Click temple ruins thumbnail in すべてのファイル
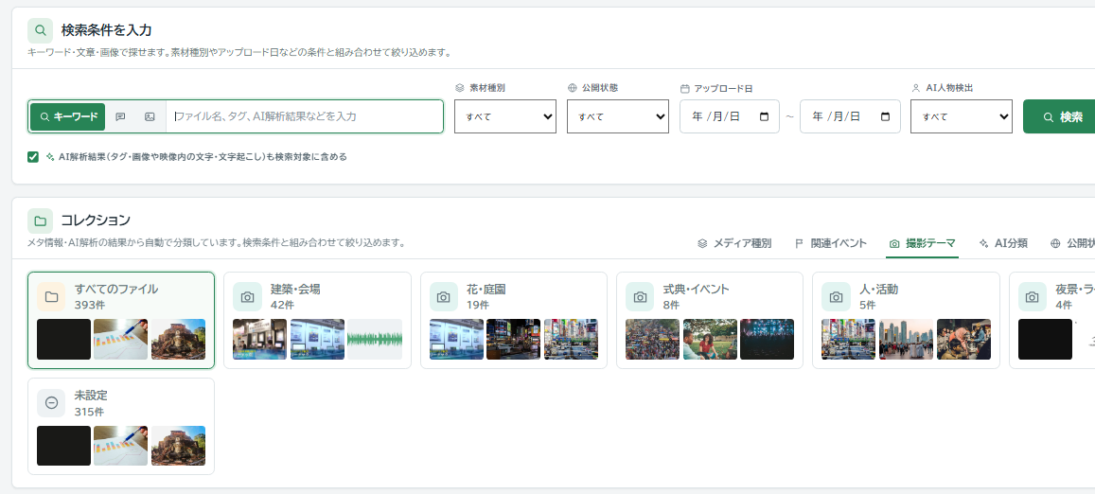The image size is (1095, 494). click(178, 340)
